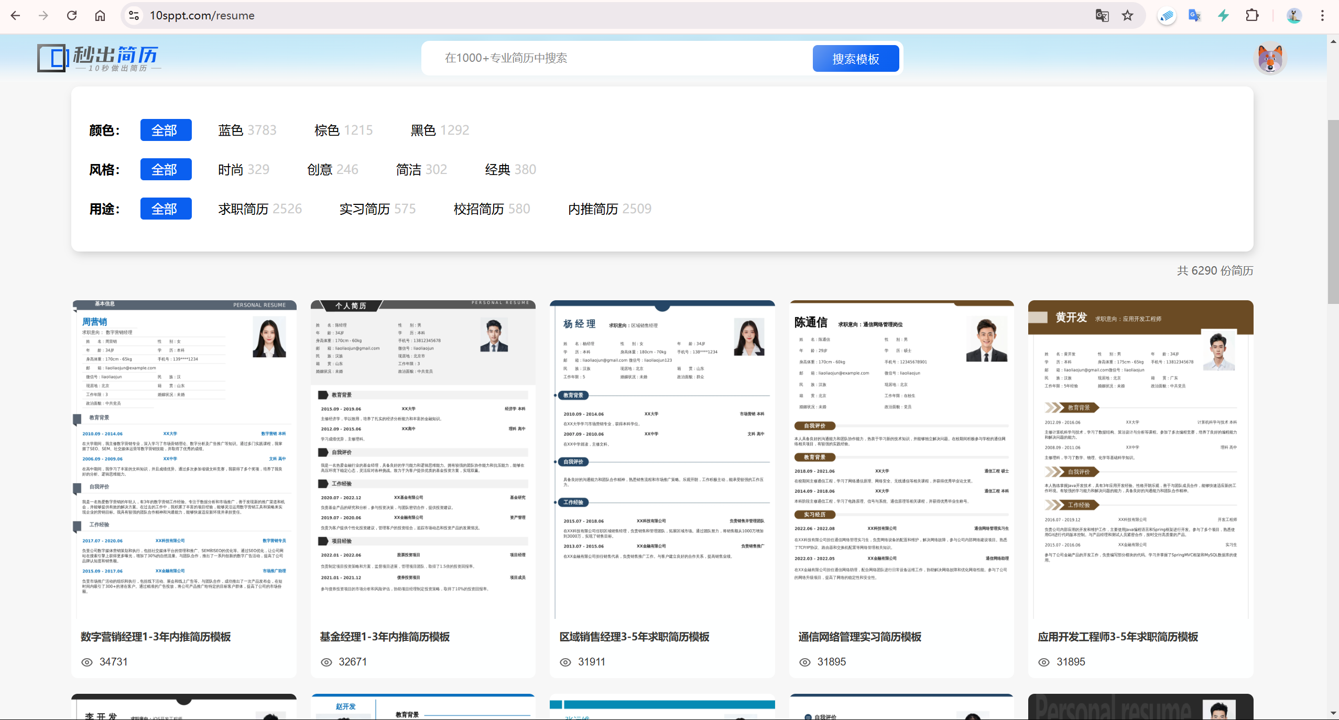View site information icon in address bar
This screenshot has height=720, width=1339.
tap(134, 16)
